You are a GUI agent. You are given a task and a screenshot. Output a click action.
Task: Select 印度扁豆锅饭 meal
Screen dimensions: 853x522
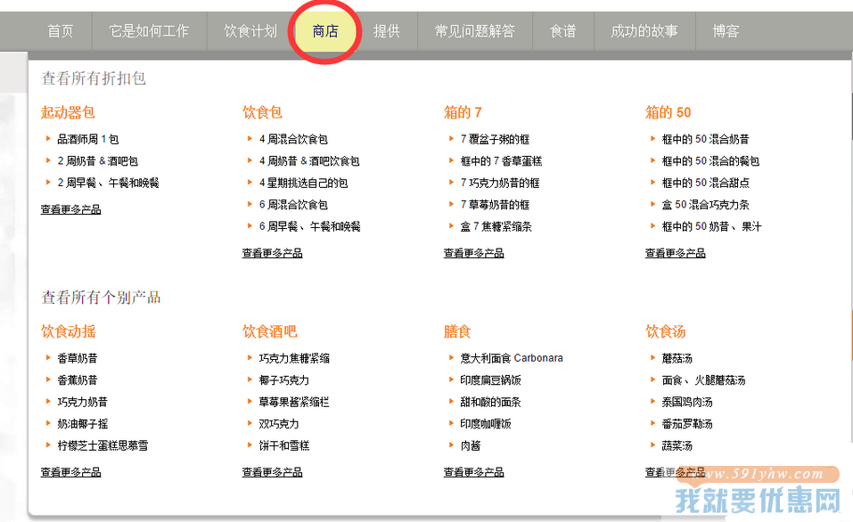[491, 380]
